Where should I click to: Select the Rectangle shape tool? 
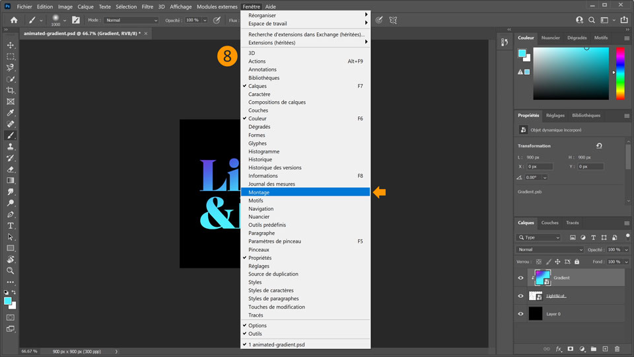[x=11, y=248]
